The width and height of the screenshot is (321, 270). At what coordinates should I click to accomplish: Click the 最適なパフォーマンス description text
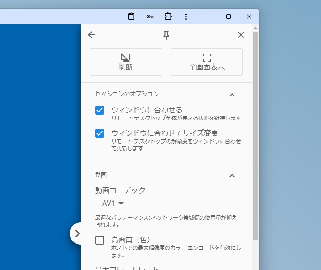(x=166, y=221)
